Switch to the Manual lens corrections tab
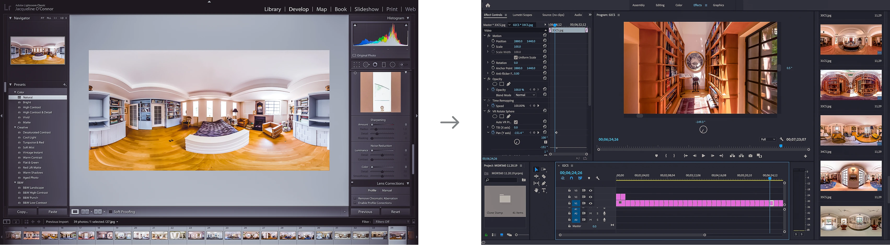 pos(387,190)
